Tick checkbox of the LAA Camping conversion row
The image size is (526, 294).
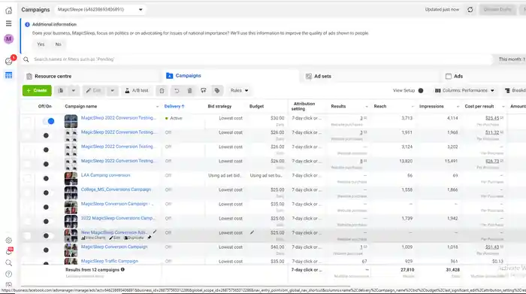click(27, 178)
